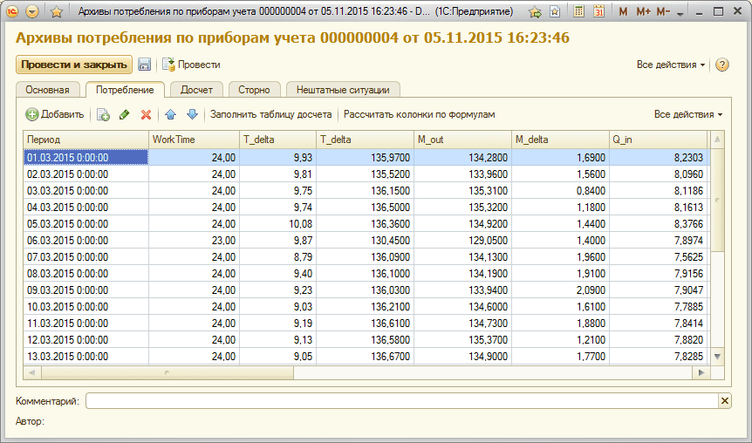Open the Нештатные ситуации tab
The width and height of the screenshot is (752, 443).
pyautogui.click(x=343, y=90)
